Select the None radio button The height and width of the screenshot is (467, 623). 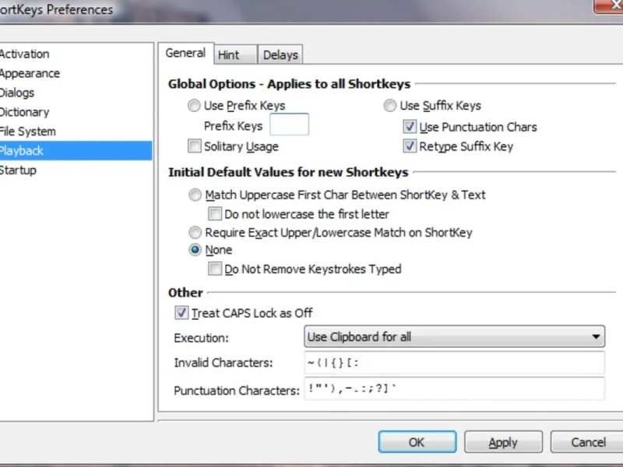195,250
